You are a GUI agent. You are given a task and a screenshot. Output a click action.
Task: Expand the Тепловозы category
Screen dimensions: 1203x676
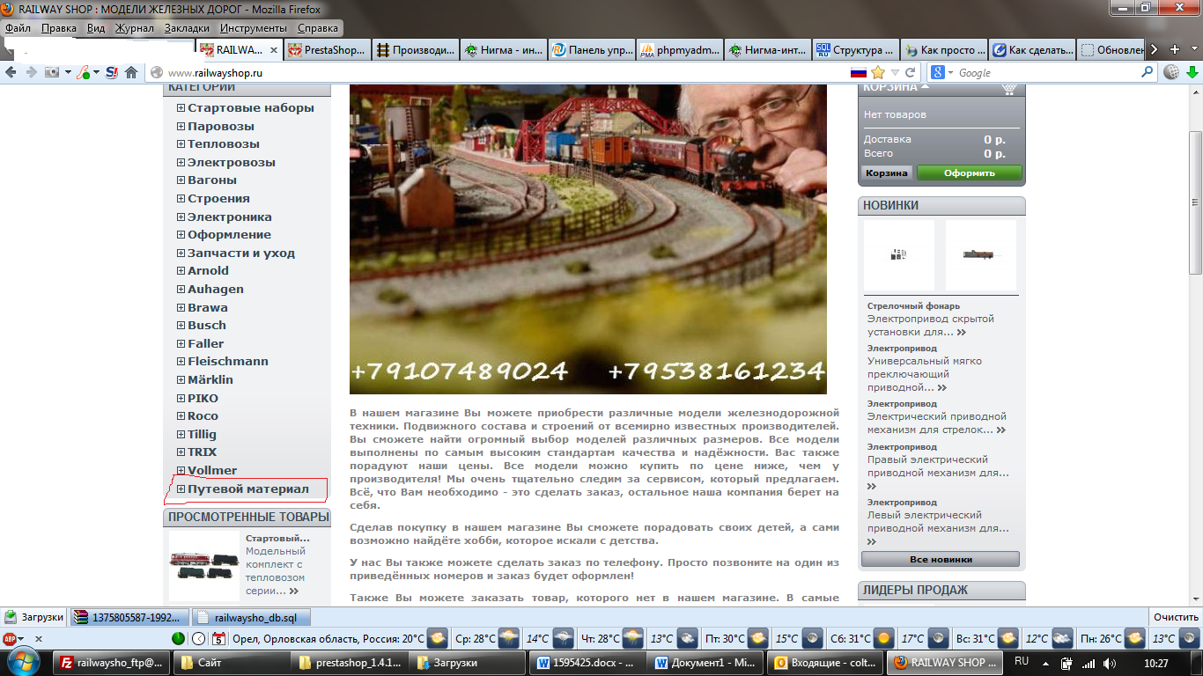[181, 144]
